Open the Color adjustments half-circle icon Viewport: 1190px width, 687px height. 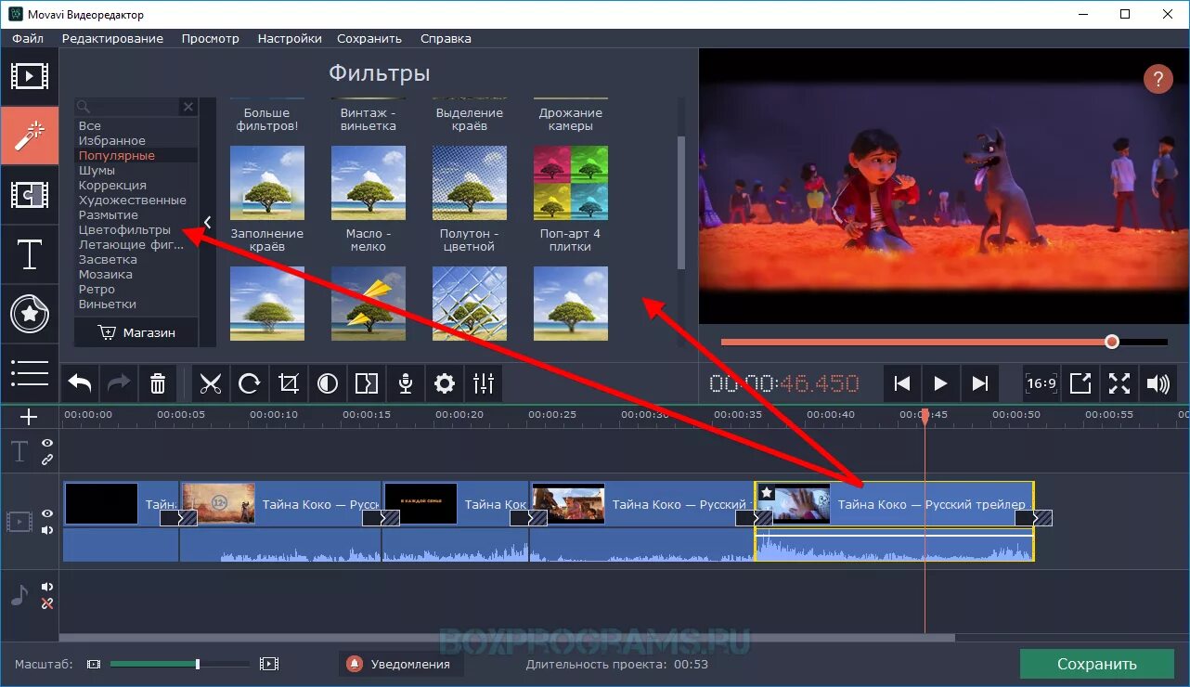coord(328,383)
